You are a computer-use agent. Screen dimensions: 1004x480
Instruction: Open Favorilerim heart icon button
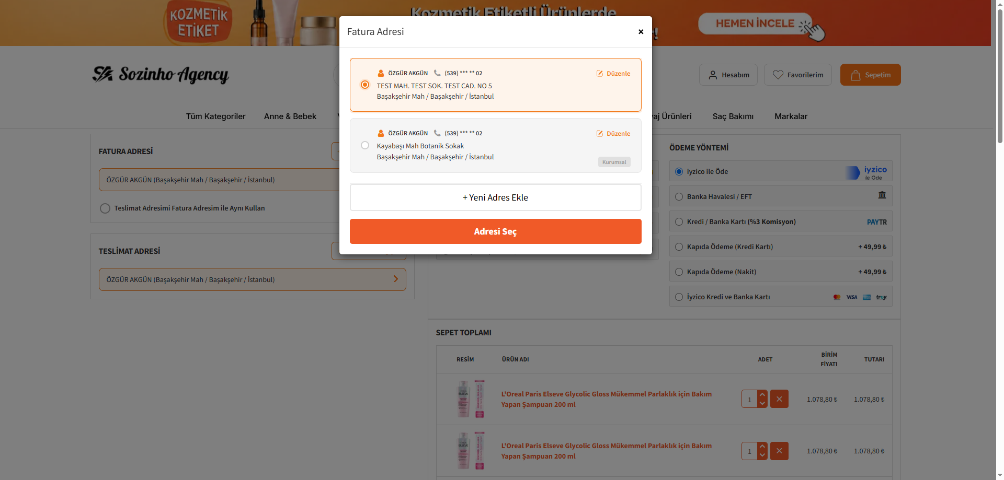797,75
